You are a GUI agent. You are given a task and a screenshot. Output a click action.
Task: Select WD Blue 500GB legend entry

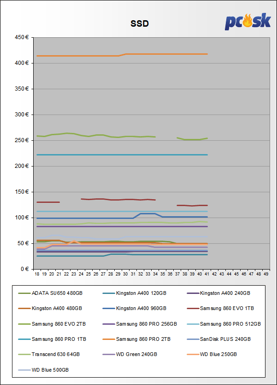click(43, 370)
